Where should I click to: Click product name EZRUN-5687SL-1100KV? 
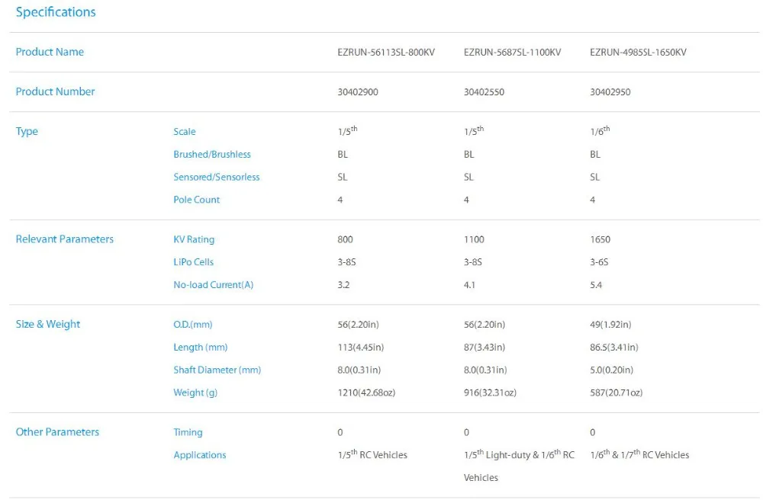click(x=512, y=52)
